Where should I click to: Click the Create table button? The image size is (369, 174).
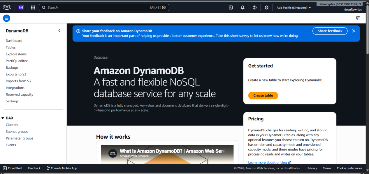[x=263, y=95]
